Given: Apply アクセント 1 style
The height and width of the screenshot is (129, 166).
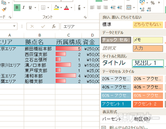Looking at the screenshot, I should 116,104.
